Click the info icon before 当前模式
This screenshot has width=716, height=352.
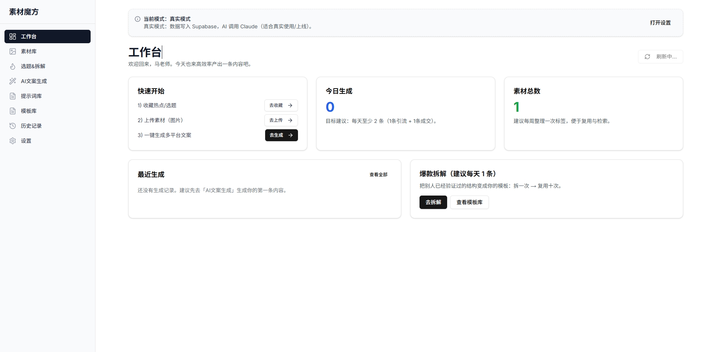pos(137,19)
